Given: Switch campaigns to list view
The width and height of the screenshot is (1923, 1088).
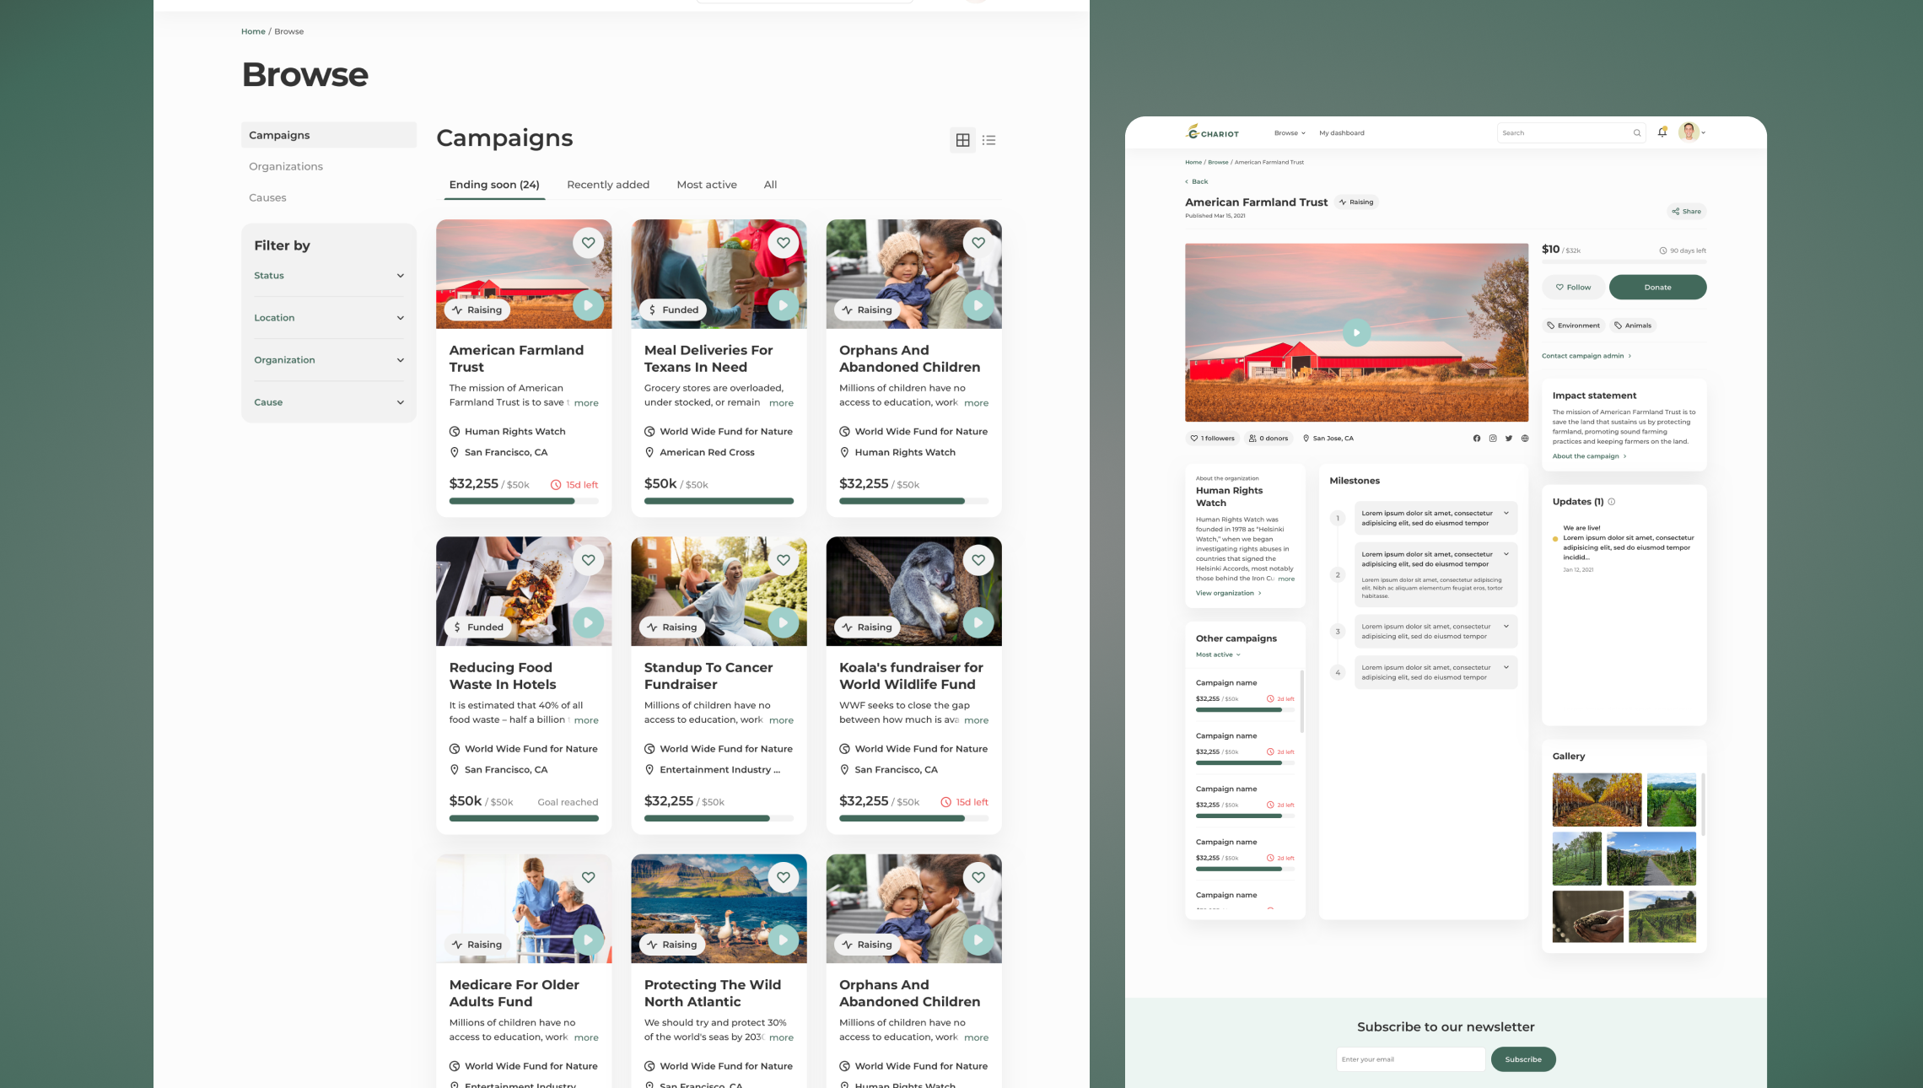Looking at the screenshot, I should point(988,140).
